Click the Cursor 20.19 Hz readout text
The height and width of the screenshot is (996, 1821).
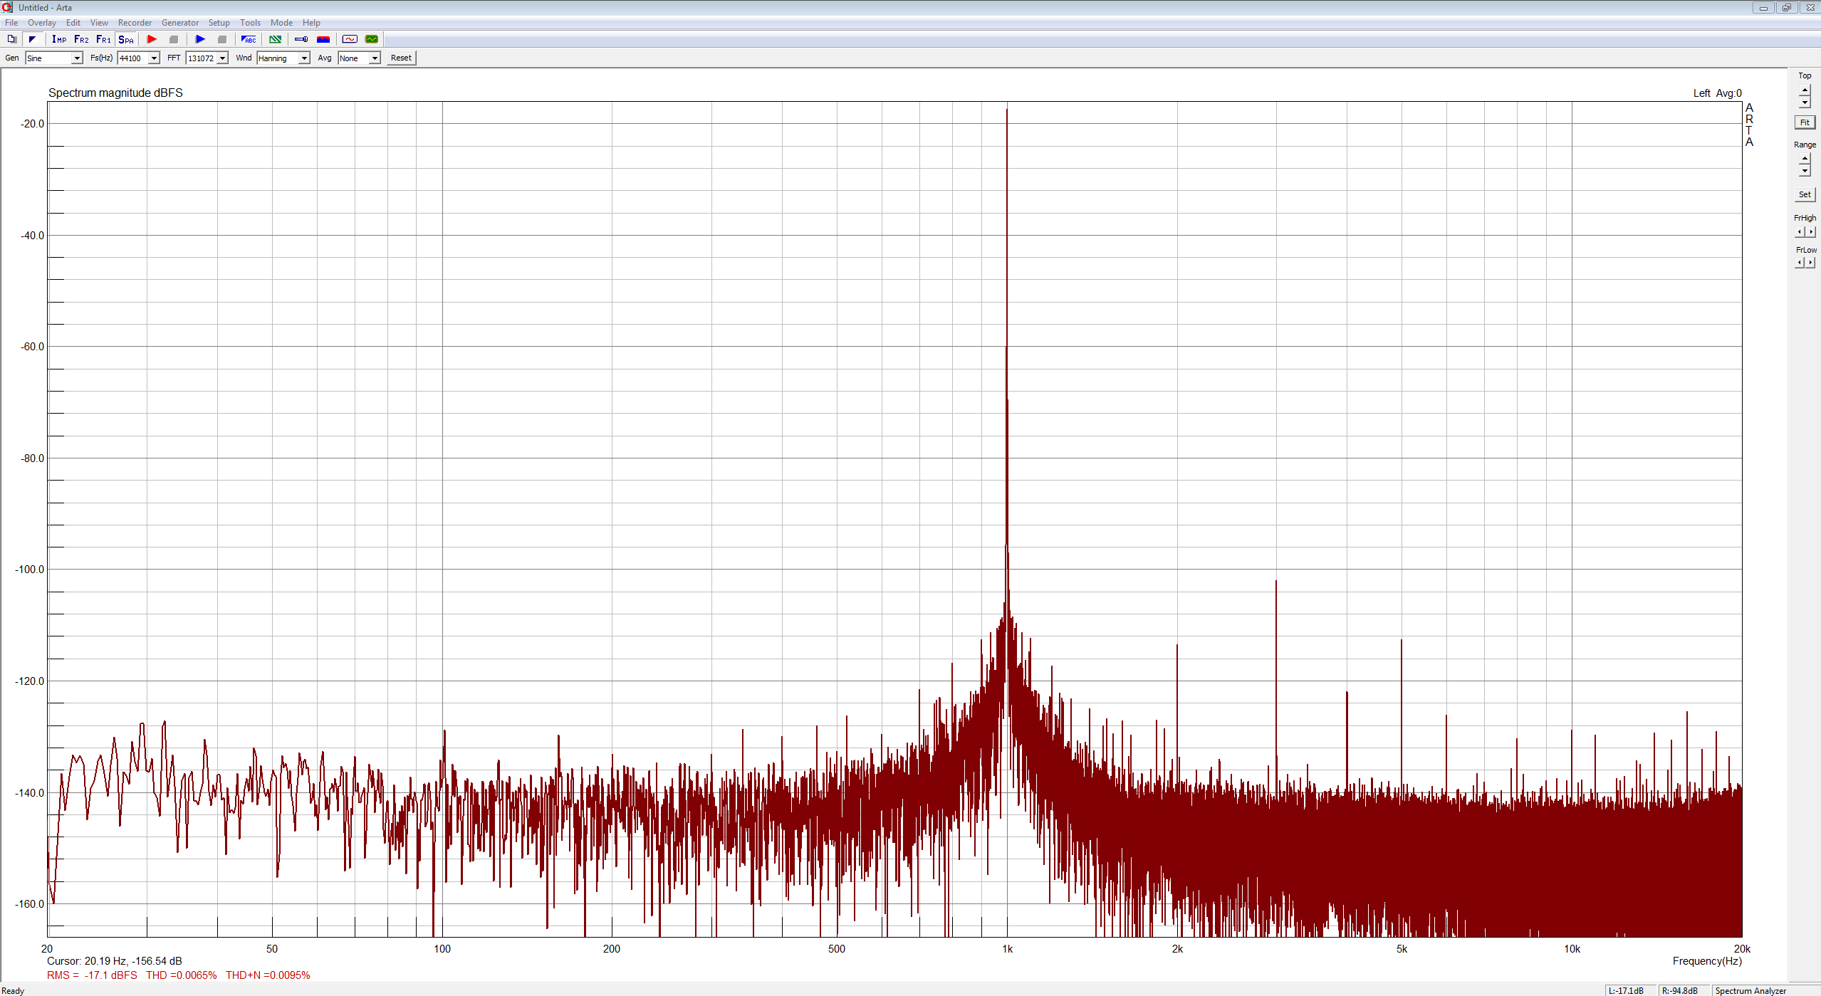(115, 961)
